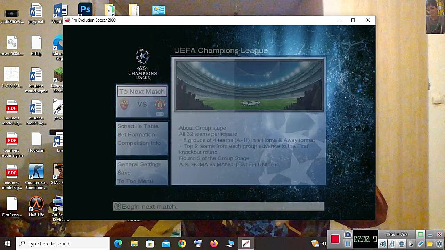Image resolution: width=445 pixels, height=250 pixels.
Task: Click the Pro Evolution Soccer title bar icon
Action: pyautogui.click(x=67, y=20)
